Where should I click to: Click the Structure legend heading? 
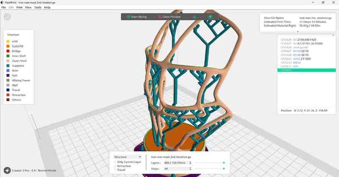(13, 35)
